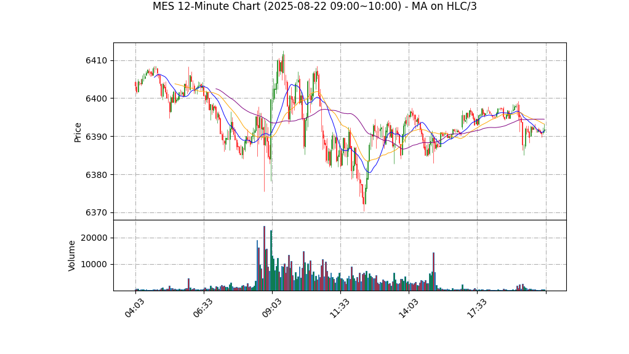Screen dimensions: 629x354
Task: Click the Price y-axis title
Action: pos(78,132)
